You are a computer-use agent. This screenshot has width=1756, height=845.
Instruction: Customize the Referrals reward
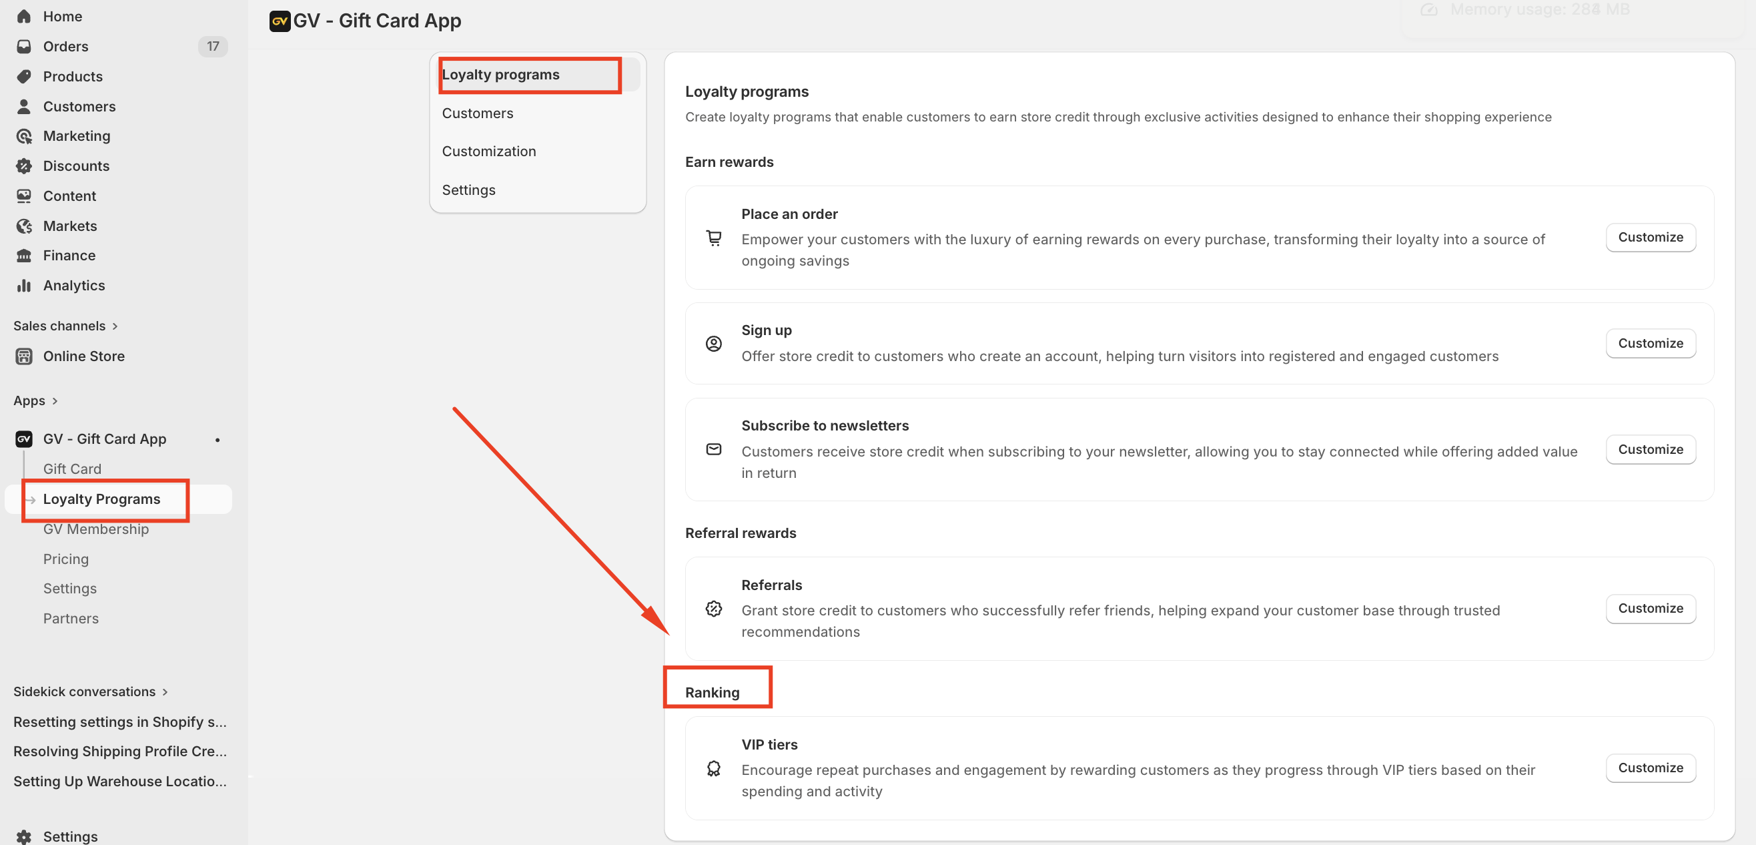(x=1650, y=608)
